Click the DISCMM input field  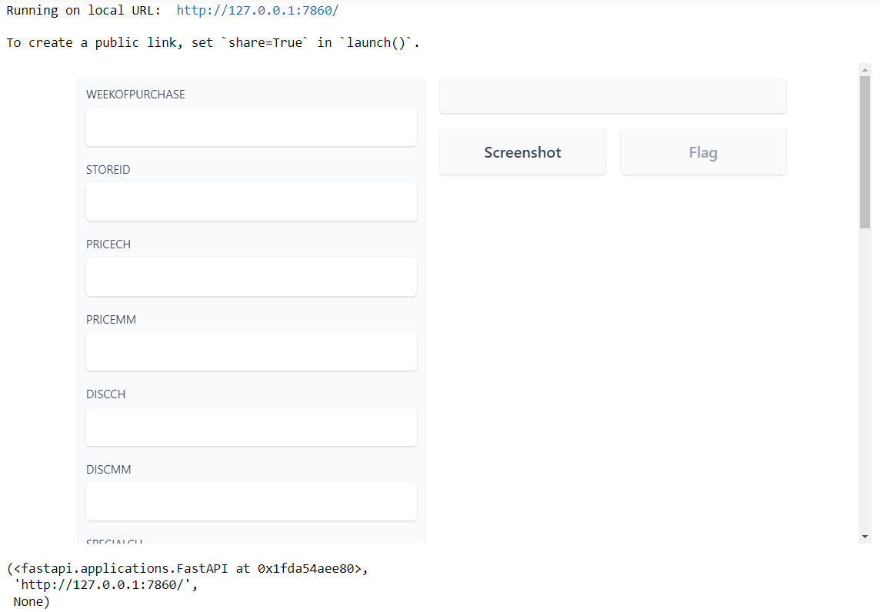point(252,501)
